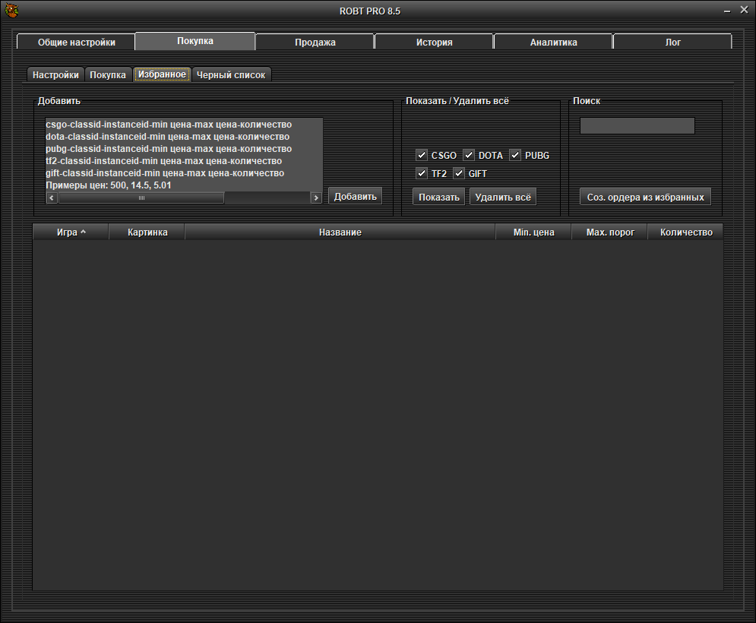Open the Черный список sub-tab
Screen dimensions: 756x623
231,75
